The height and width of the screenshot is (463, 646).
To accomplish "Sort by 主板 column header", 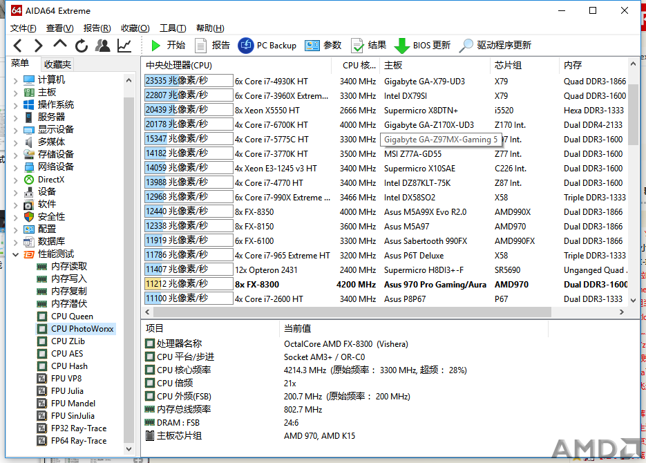I will [435, 65].
